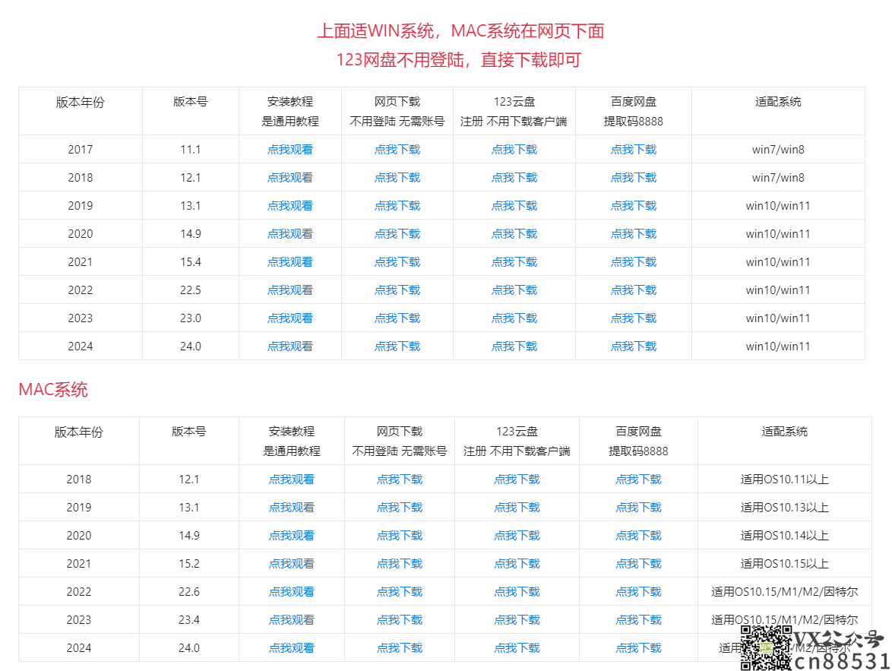Open 点我观看 for version 22.5

[290, 290]
